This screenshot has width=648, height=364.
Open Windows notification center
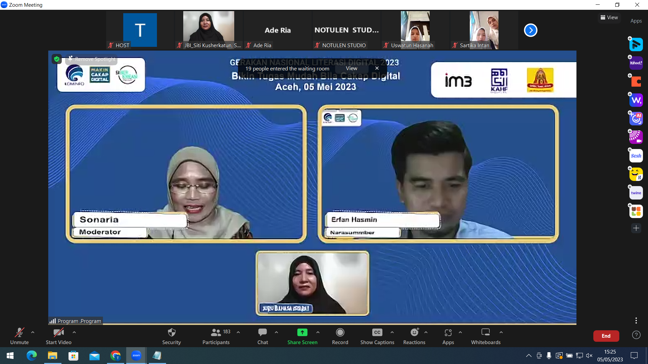634,356
